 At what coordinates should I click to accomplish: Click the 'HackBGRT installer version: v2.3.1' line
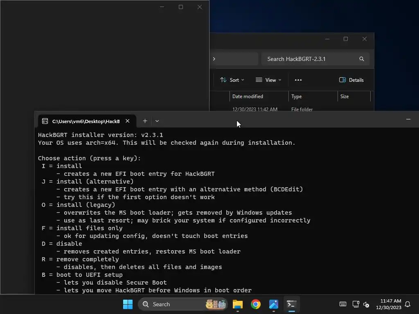coord(101,135)
